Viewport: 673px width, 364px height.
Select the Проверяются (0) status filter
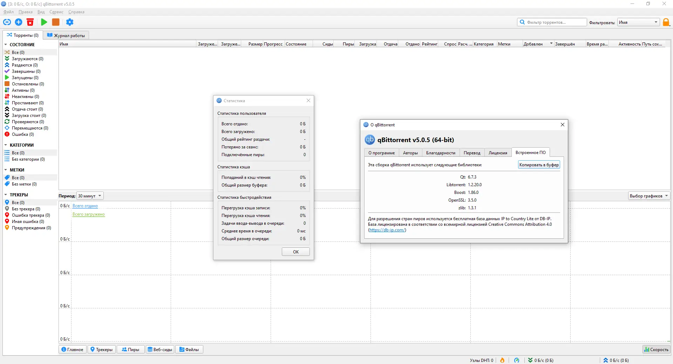point(28,122)
